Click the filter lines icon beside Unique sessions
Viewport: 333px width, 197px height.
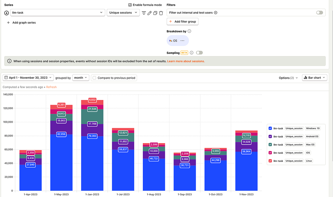(144, 13)
